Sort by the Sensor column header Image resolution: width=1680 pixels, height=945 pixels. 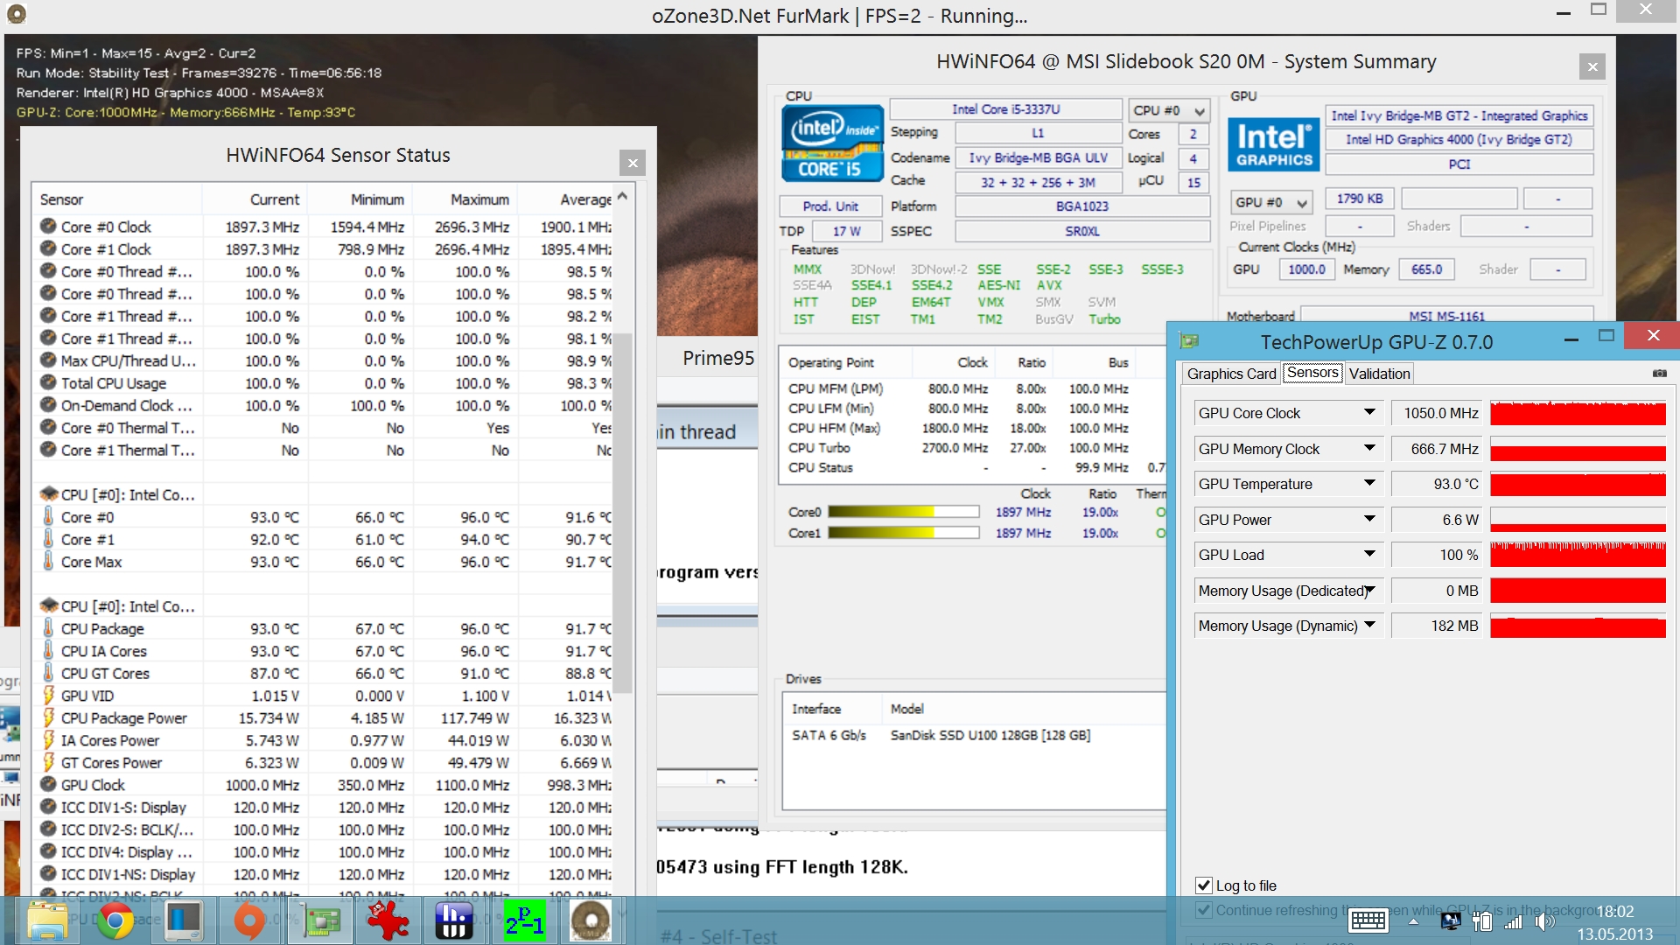point(116,199)
